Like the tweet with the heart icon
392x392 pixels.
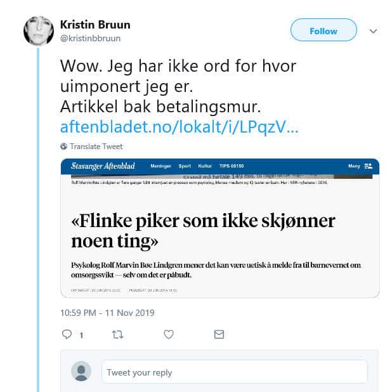pos(169,334)
